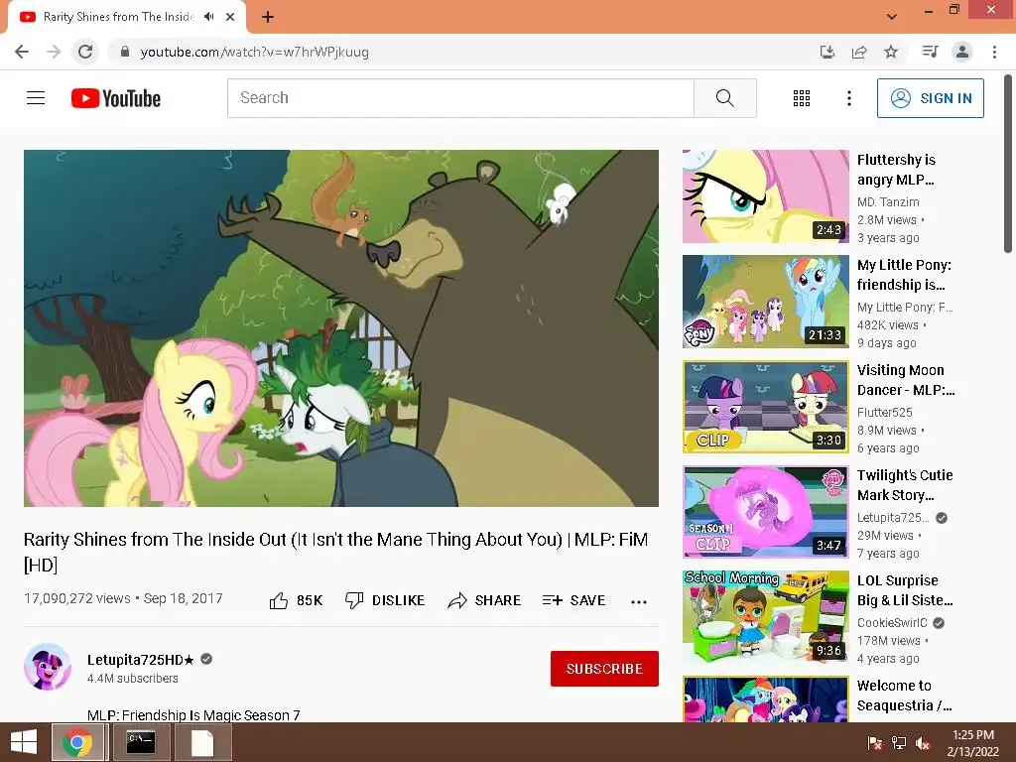Viewport: 1016px width, 762px height.
Task: Go to YouTube home via the logo
Action: pyautogui.click(x=116, y=98)
